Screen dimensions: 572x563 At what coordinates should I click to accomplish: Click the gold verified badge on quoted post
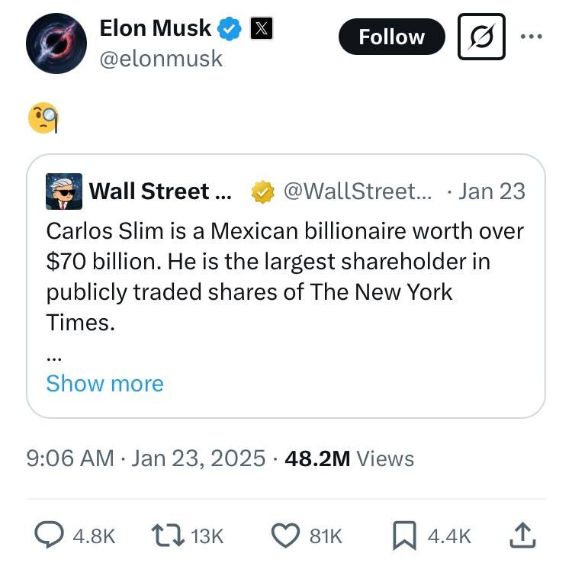click(x=263, y=192)
